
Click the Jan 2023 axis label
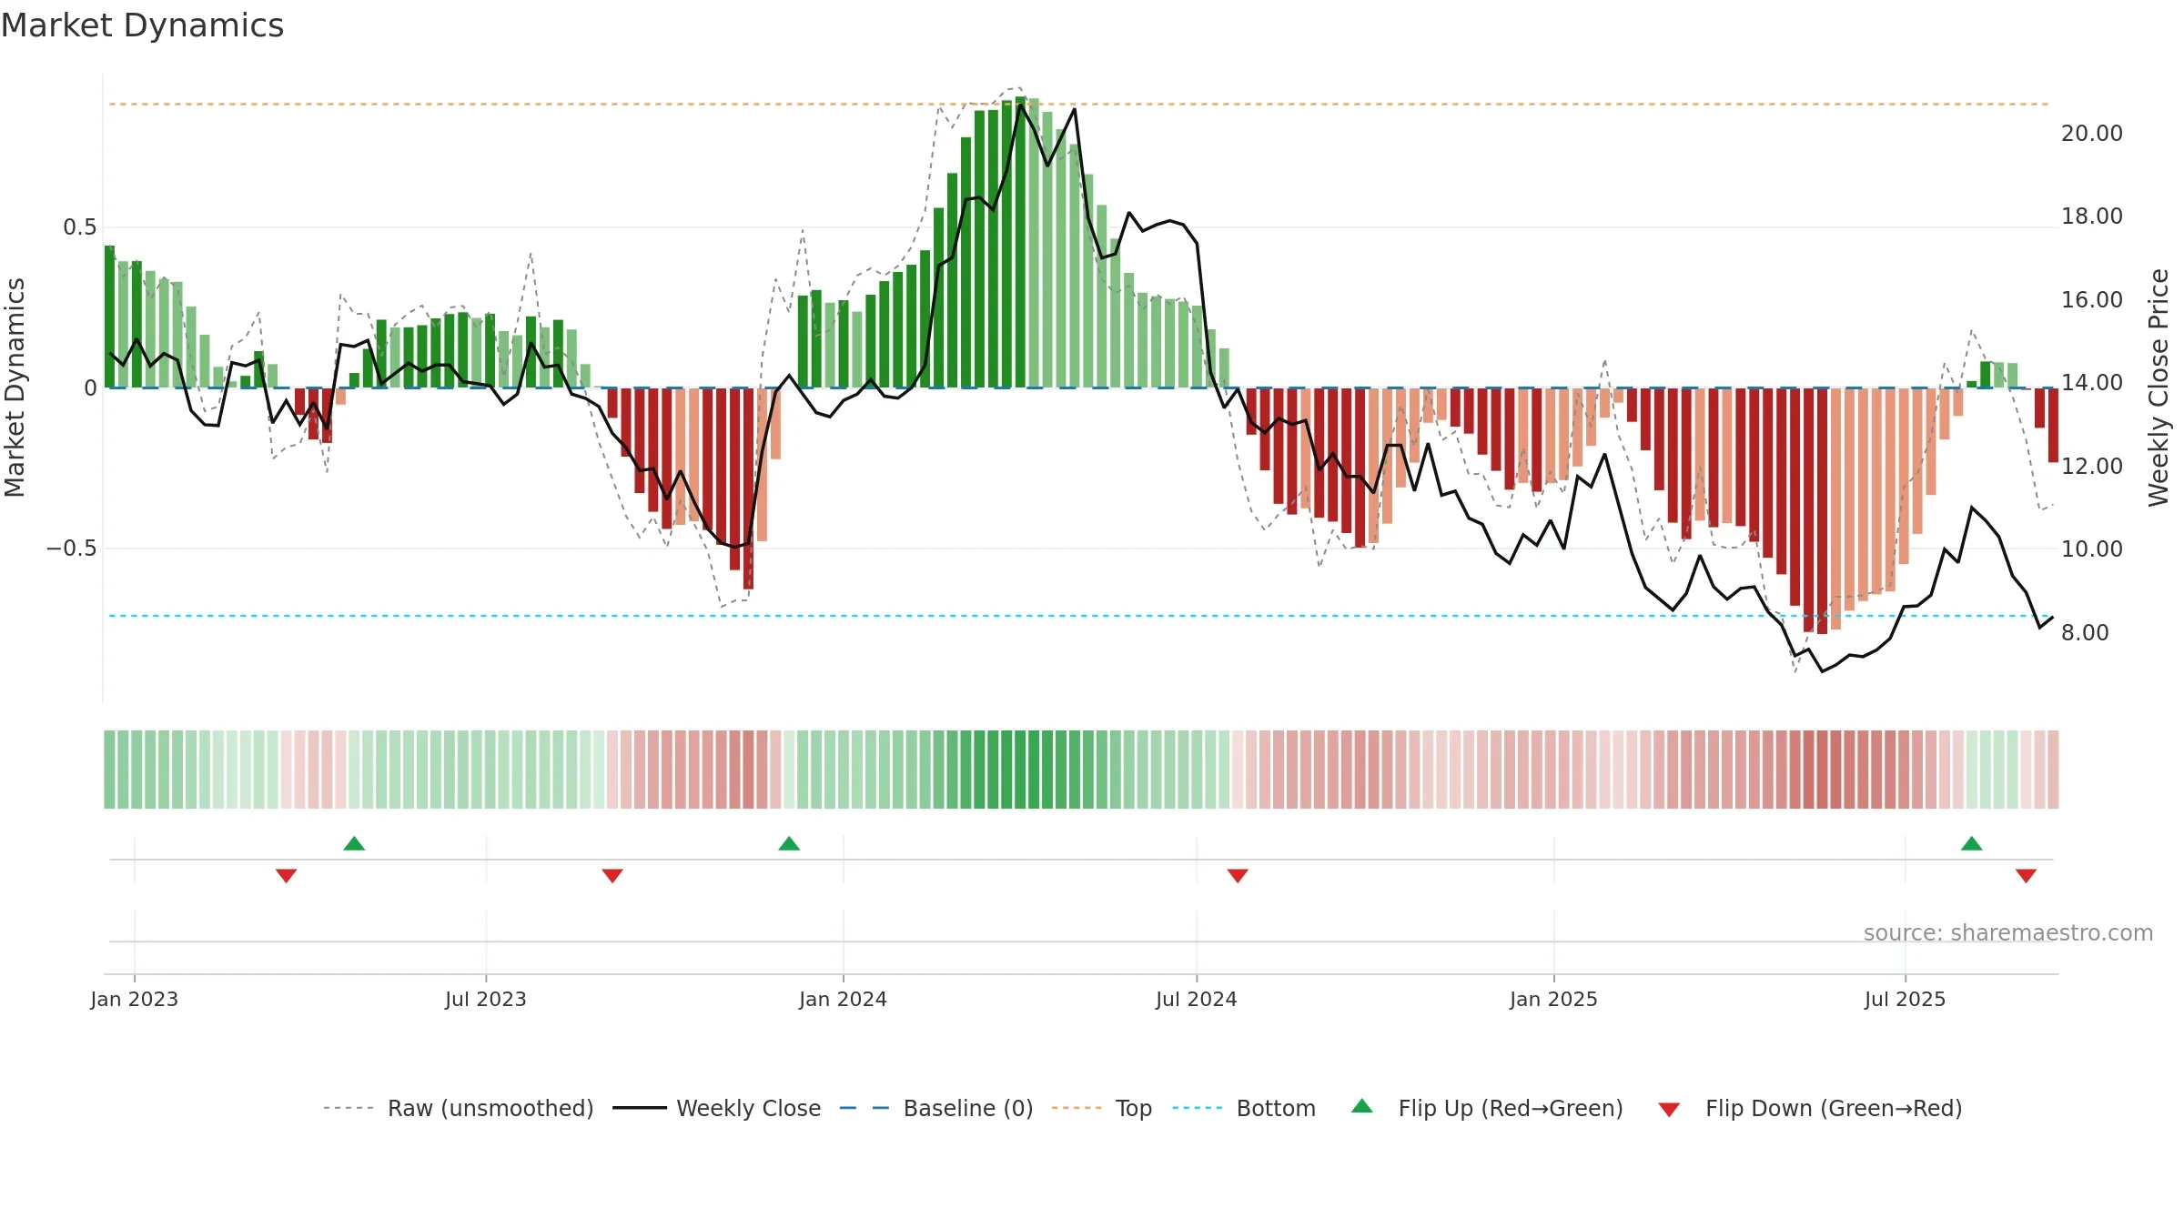pyautogui.click(x=135, y=999)
